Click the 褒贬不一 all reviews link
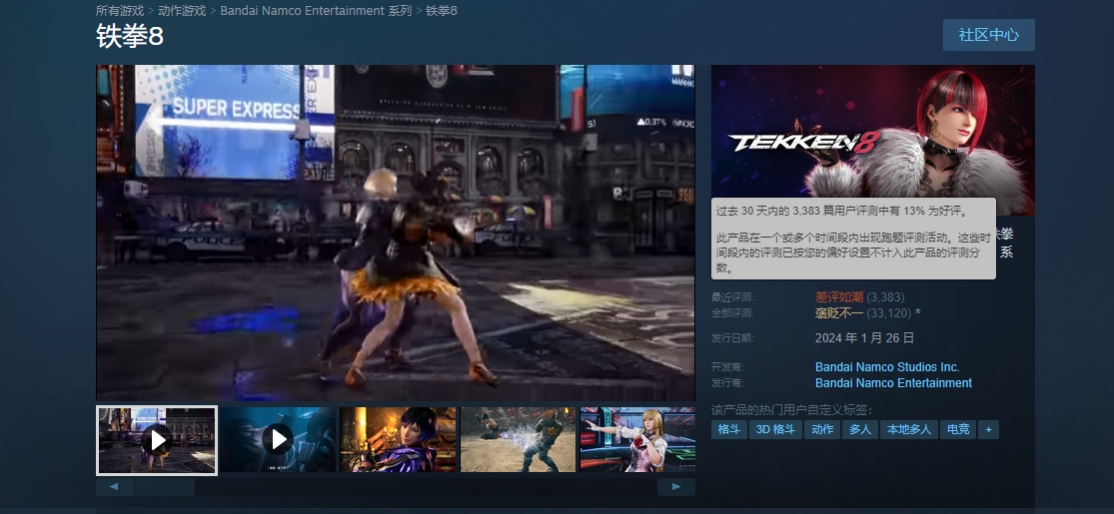 coord(839,313)
